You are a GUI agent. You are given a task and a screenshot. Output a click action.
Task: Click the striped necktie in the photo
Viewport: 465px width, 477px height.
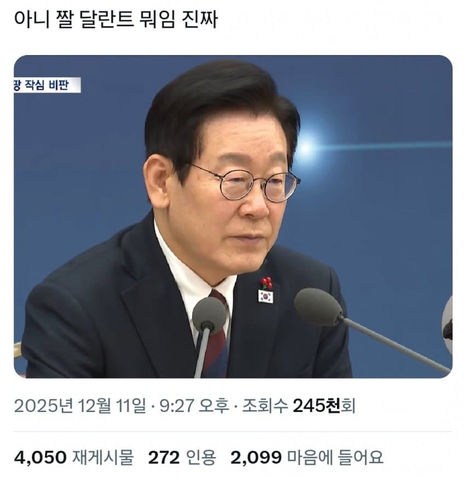[x=217, y=334]
